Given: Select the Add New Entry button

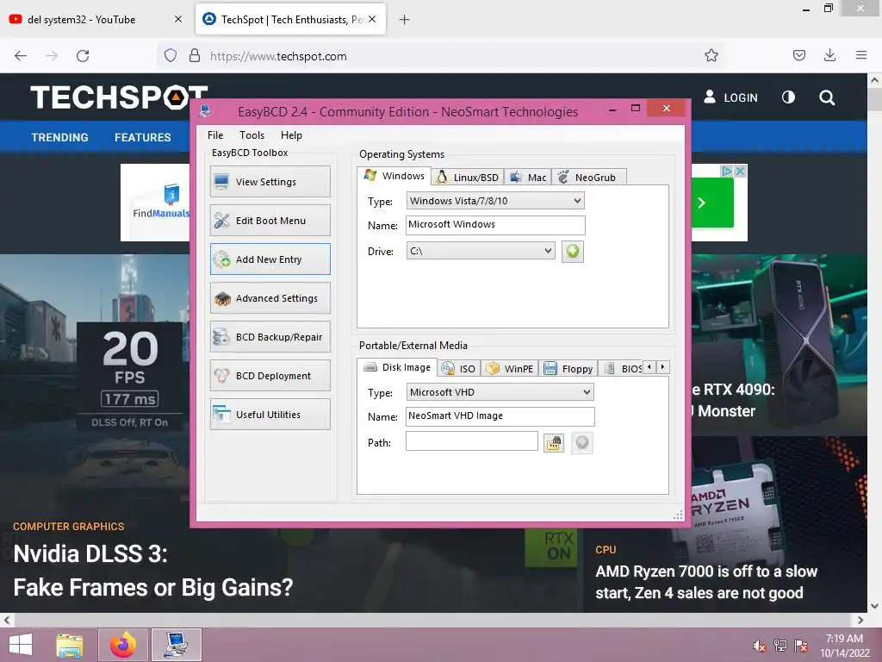Looking at the screenshot, I should click(x=270, y=259).
